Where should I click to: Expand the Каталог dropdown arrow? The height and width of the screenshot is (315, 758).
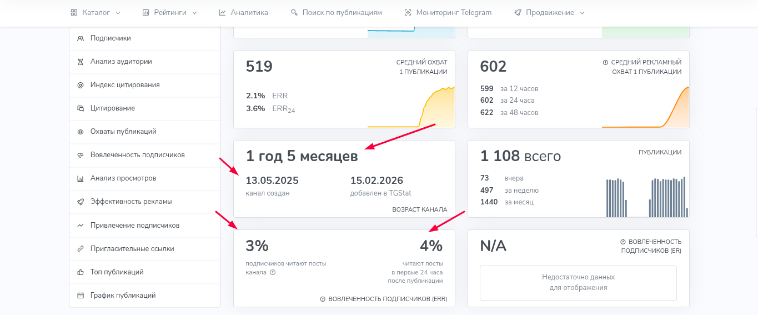pyautogui.click(x=118, y=13)
